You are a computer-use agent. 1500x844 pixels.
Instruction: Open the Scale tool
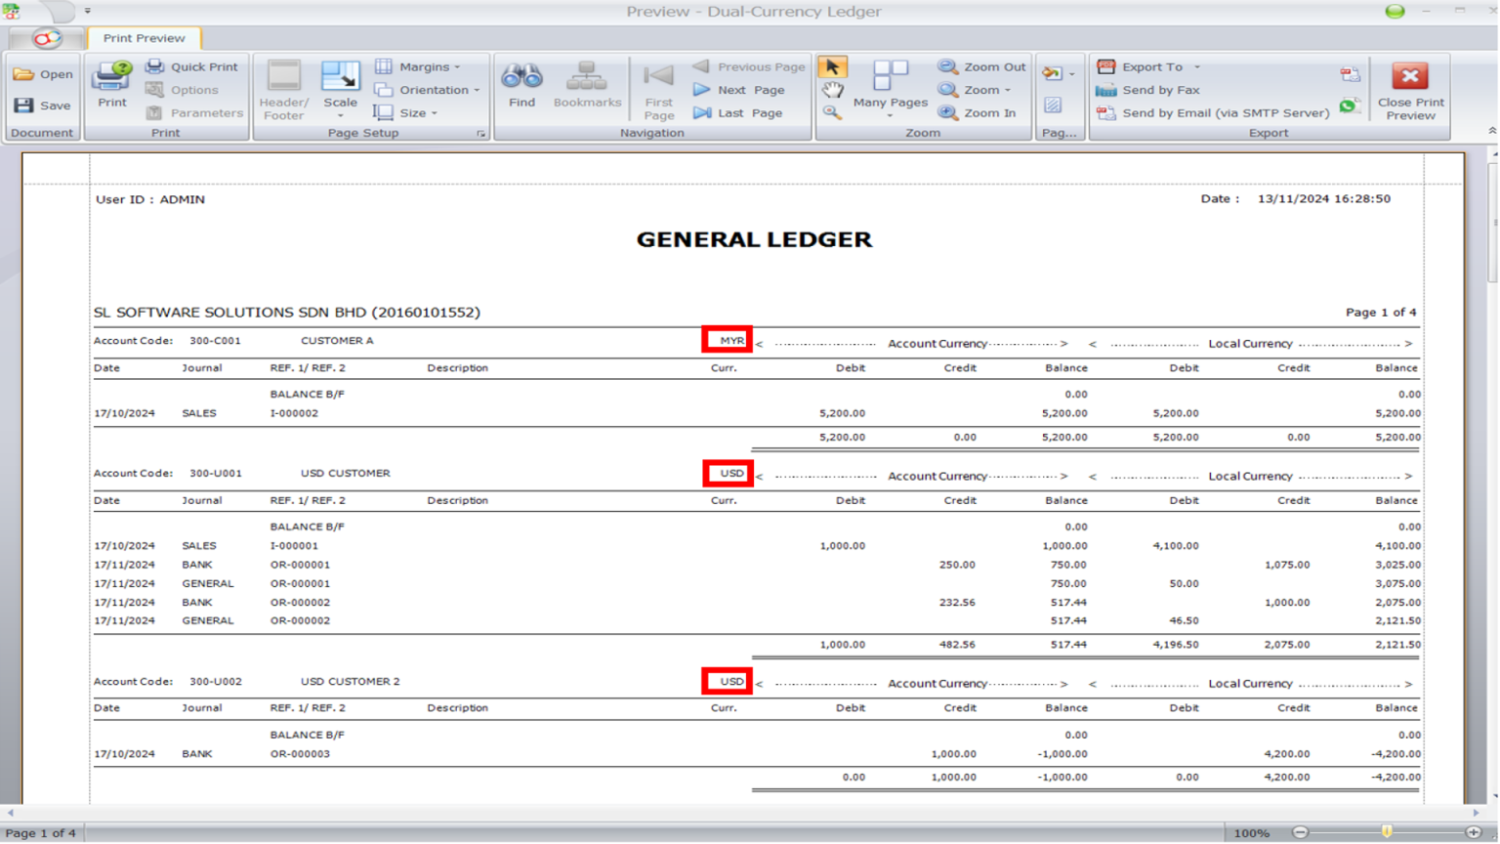(340, 88)
